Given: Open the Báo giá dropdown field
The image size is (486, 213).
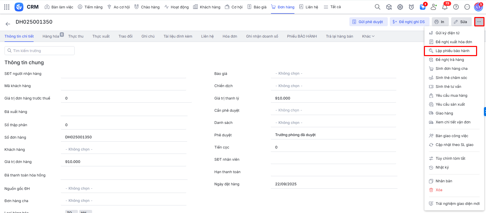Looking at the screenshot, I should 333,73.
